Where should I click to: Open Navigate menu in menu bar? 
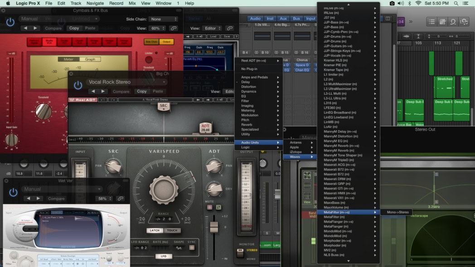[95, 3]
